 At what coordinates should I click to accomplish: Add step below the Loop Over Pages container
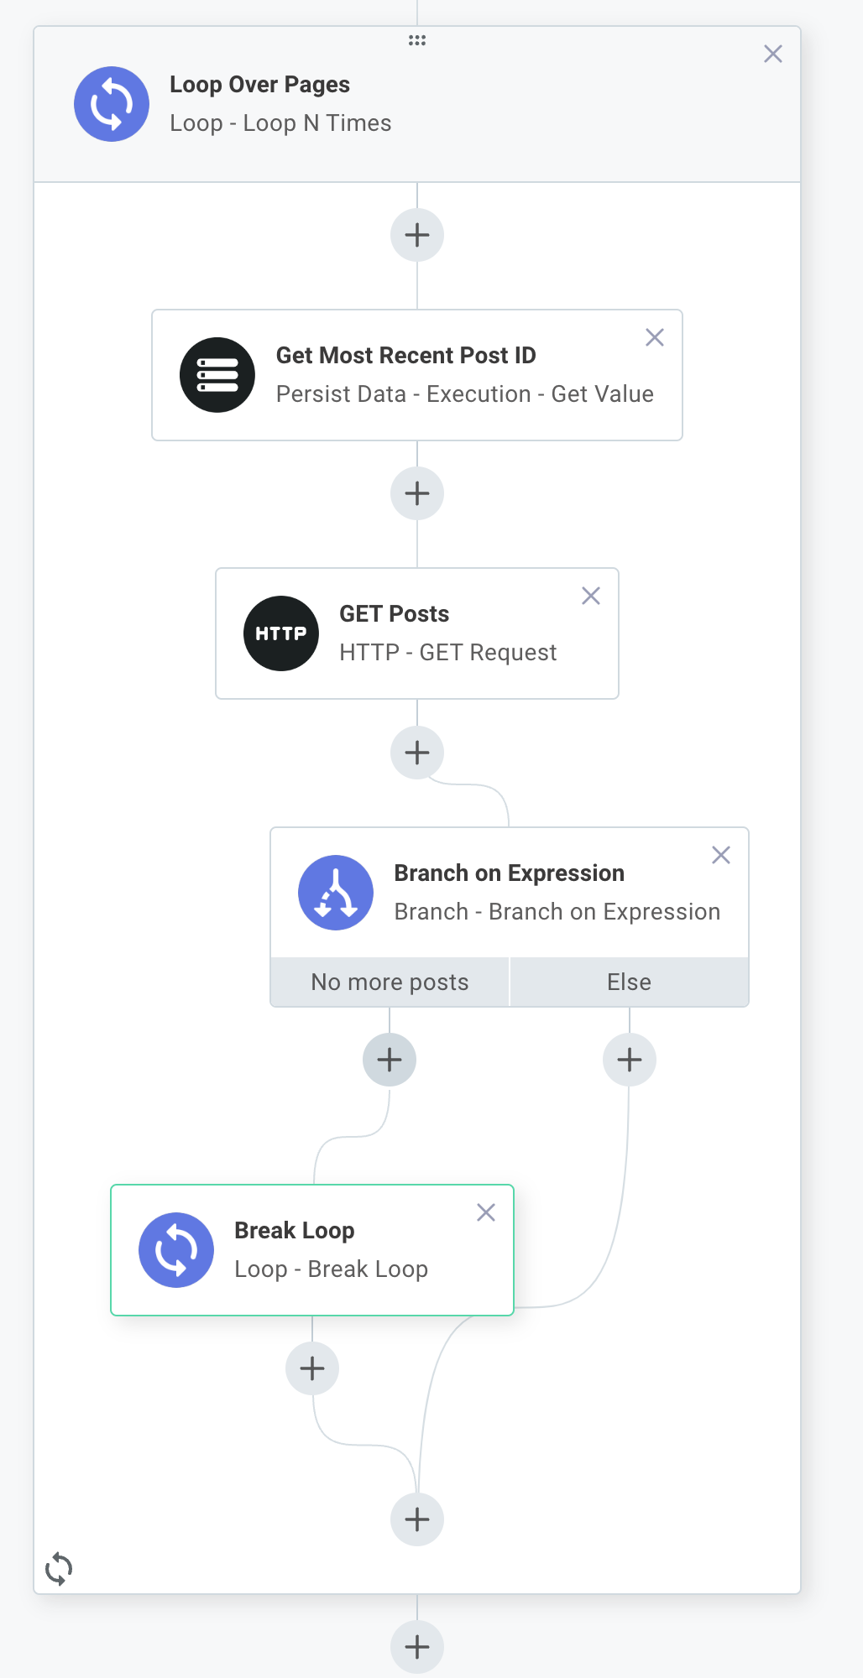pos(417,1647)
